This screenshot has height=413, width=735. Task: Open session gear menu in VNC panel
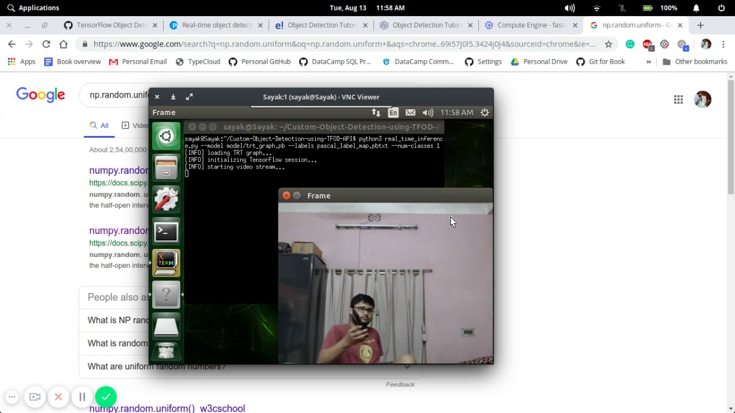pos(485,112)
